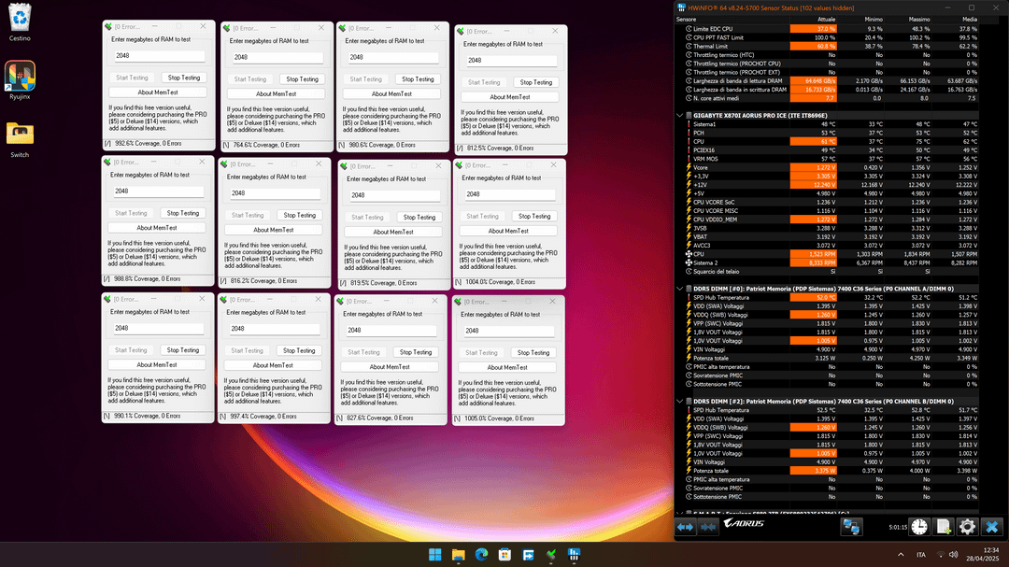Select the PCIEX16 temperature row

coord(827,150)
